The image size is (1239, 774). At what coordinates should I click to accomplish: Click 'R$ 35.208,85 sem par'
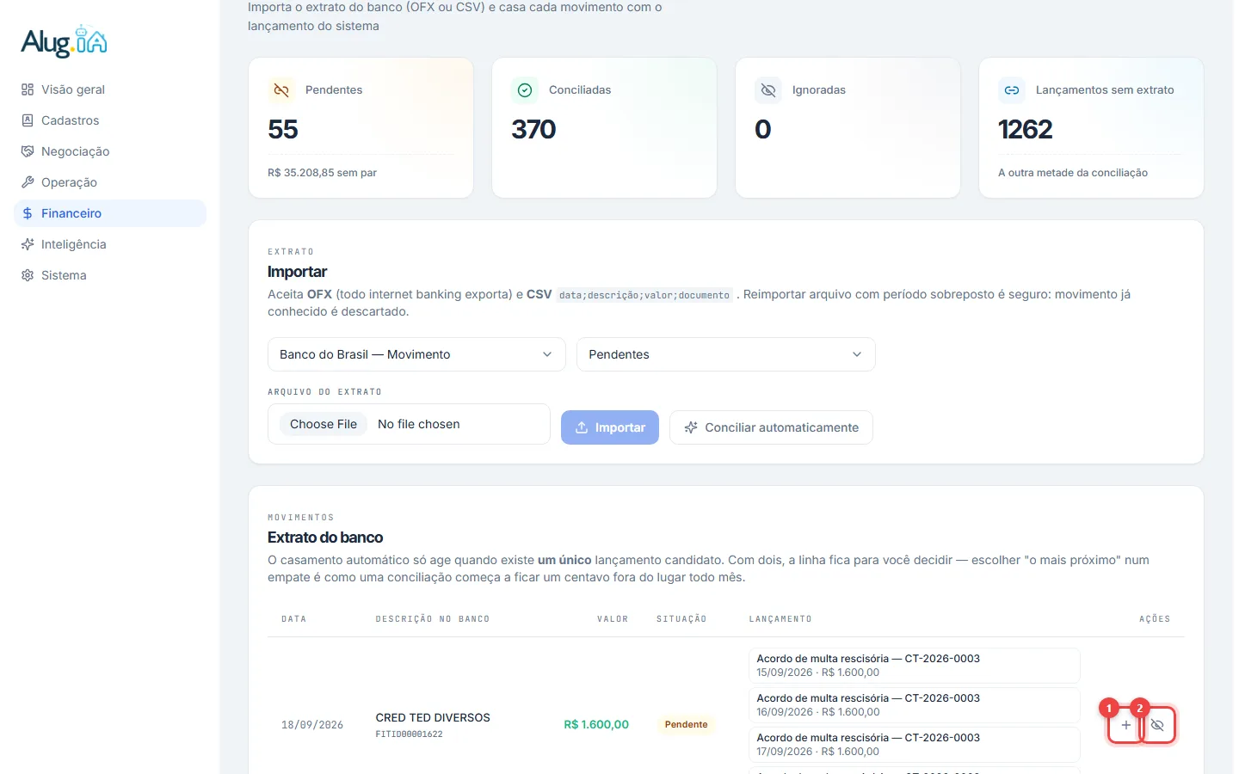(322, 173)
